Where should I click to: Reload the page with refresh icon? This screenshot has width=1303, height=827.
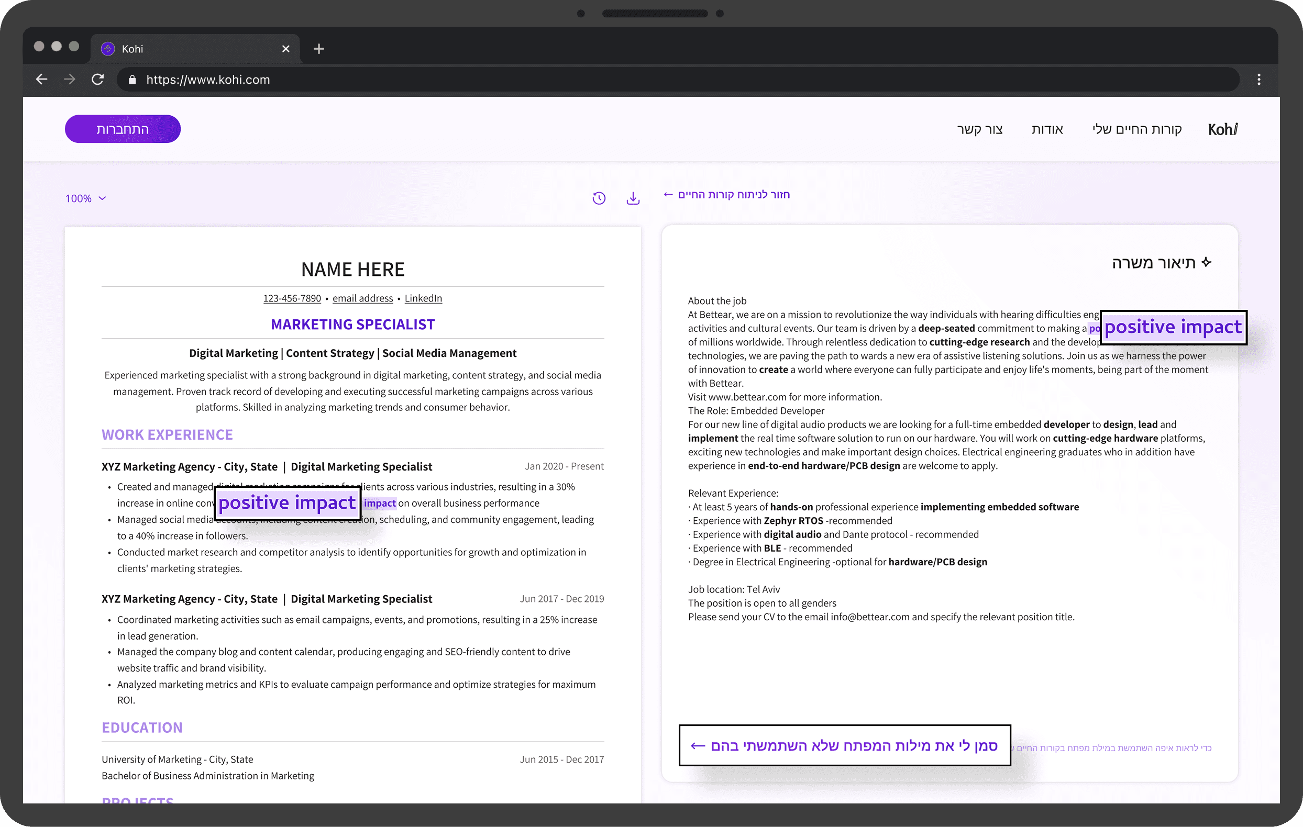click(98, 80)
